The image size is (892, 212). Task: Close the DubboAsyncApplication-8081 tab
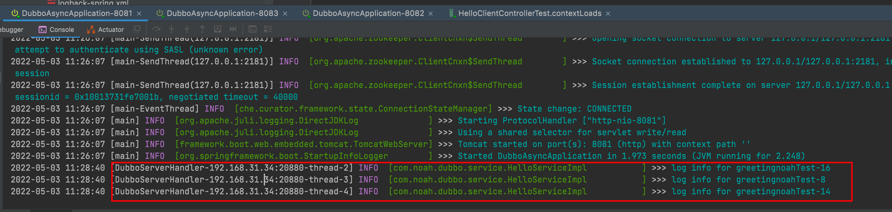click(139, 14)
